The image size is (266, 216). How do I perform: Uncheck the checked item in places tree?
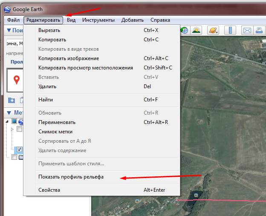point(19,150)
